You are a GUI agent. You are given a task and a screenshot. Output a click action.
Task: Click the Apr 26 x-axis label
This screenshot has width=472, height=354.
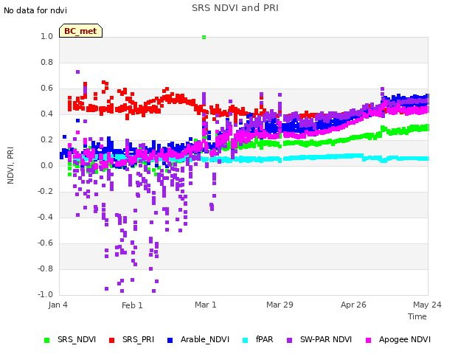pyautogui.click(x=353, y=305)
